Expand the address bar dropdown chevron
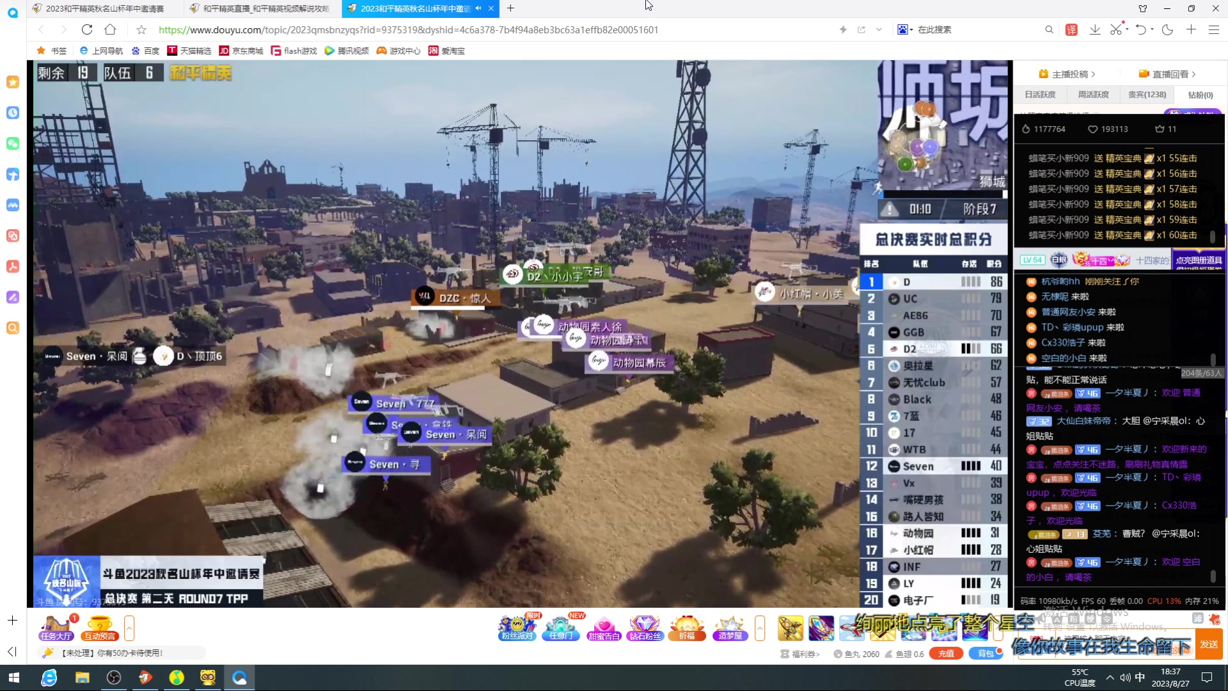 [x=879, y=29]
